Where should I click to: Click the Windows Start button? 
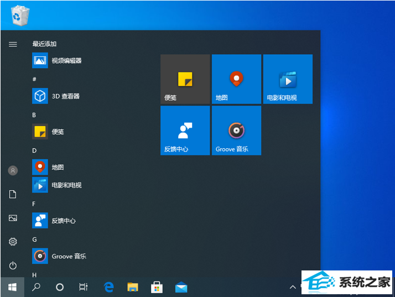tap(12, 287)
